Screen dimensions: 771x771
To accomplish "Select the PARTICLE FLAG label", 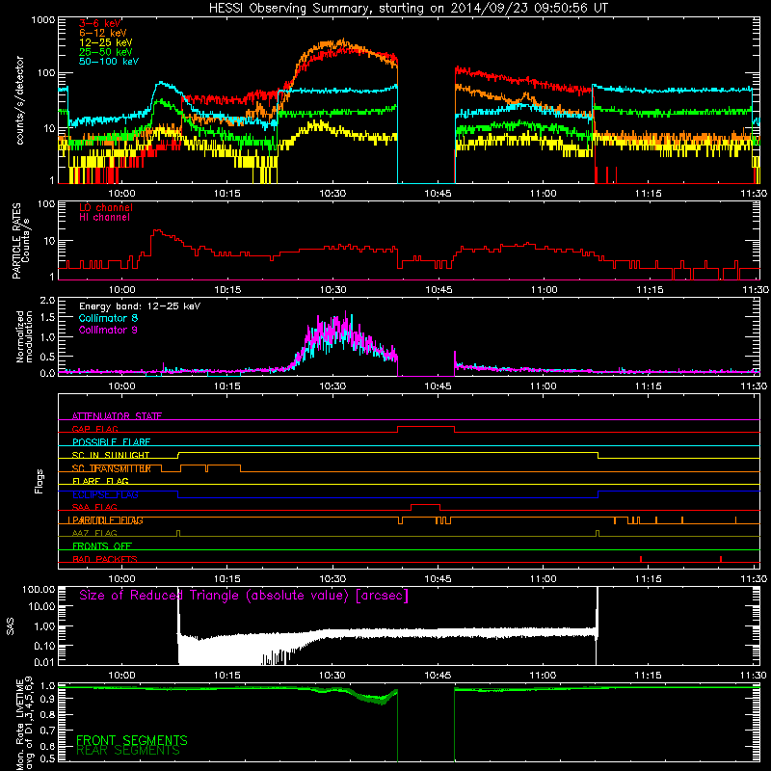I will (106, 520).
